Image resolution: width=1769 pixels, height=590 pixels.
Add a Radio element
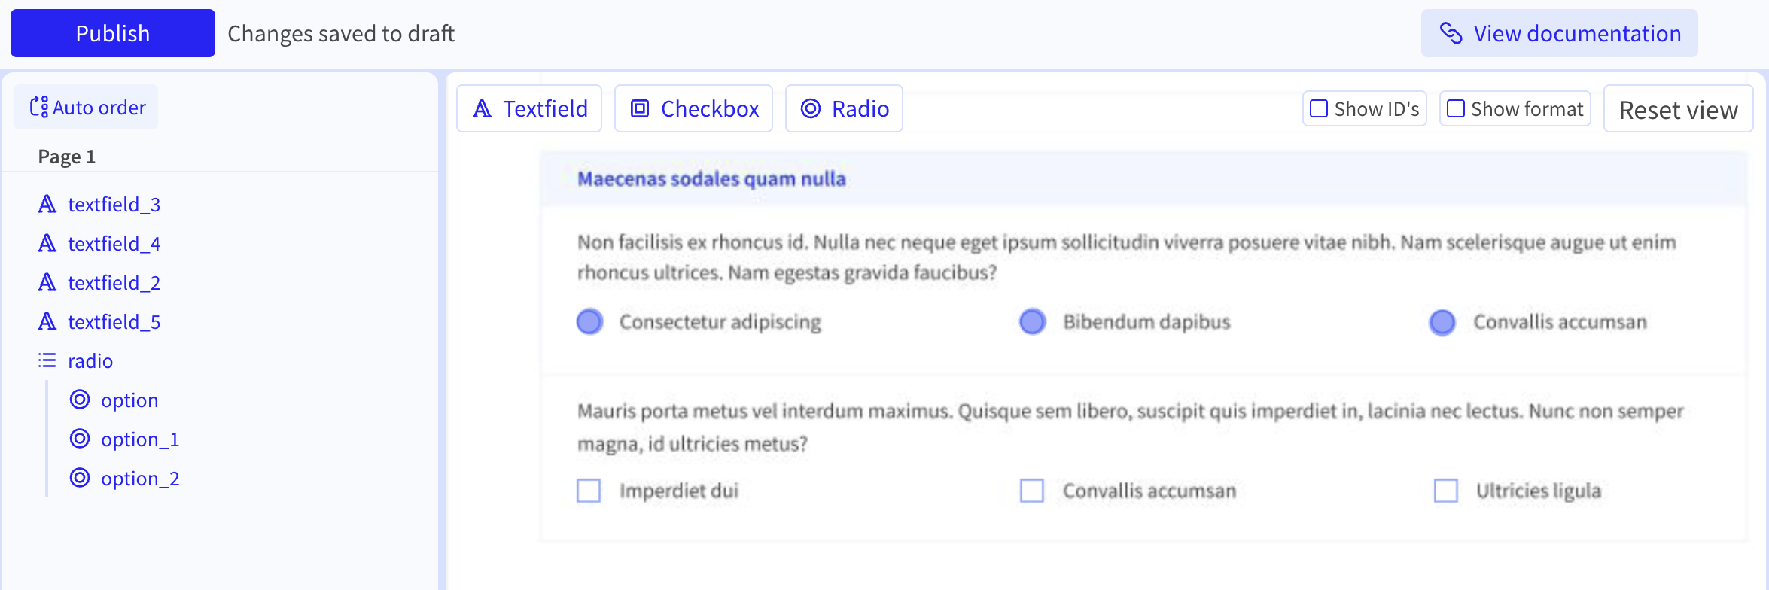click(x=844, y=108)
